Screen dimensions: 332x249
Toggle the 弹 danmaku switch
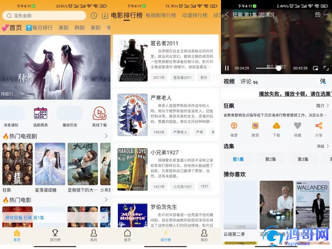[x=323, y=81]
